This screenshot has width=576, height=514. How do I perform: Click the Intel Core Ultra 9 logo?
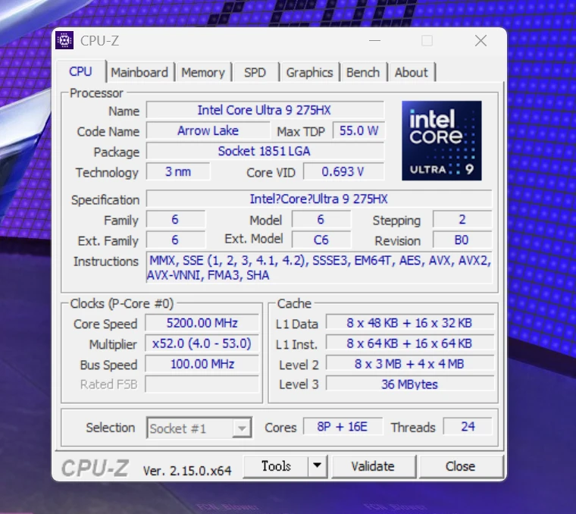(x=441, y=140)
